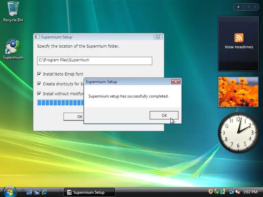Click the installation progress bar
The height and width of the screenshot is (197, 263).
(60, 102)
